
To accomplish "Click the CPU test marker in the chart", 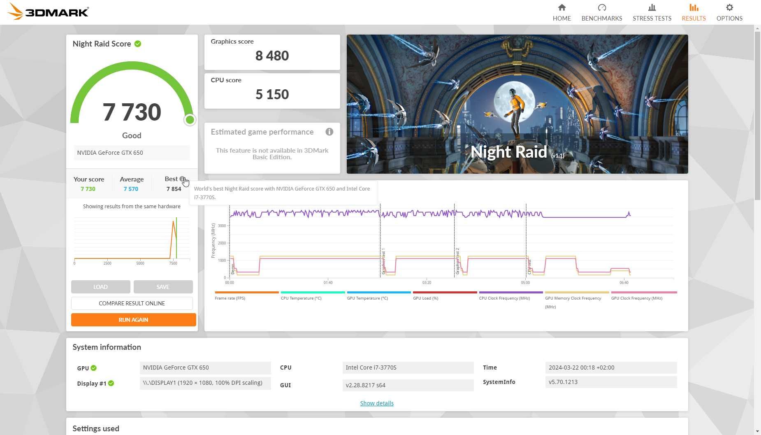I will point(529,267).
